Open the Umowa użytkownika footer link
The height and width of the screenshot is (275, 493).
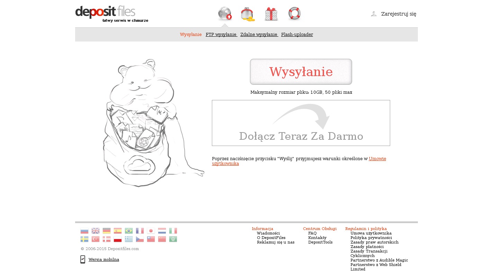pyautogui.click(x=371, y=233)
